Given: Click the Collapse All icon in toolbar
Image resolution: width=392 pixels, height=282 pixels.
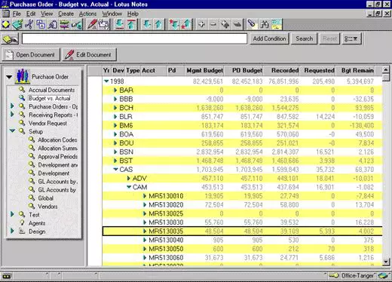Looking at the screenshot, I should 237,25.
